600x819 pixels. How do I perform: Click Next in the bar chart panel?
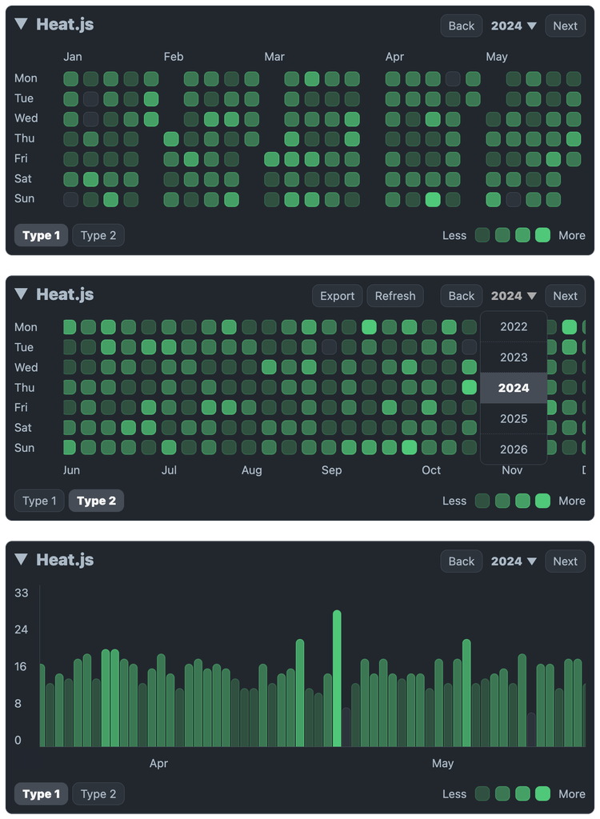pyautogui.click(x=565, y=561)
